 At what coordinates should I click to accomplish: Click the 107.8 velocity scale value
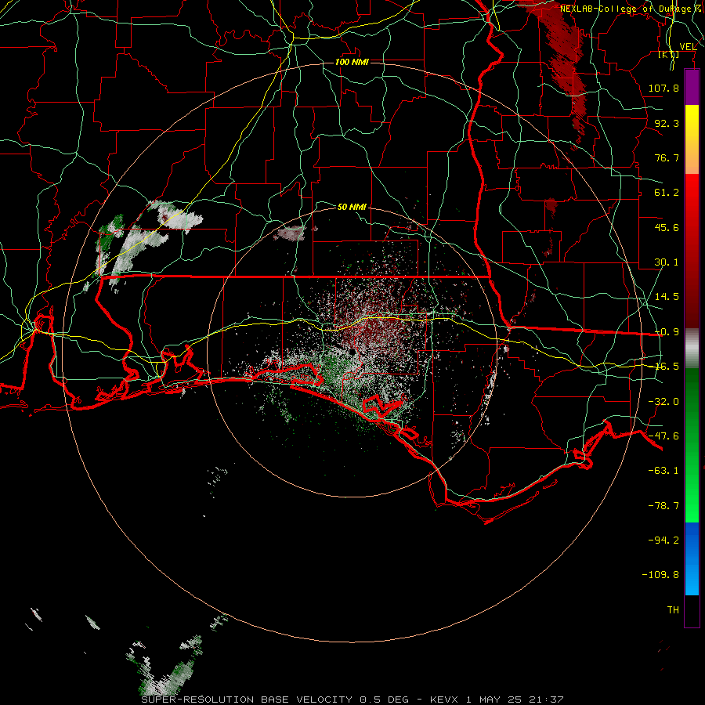663,88
